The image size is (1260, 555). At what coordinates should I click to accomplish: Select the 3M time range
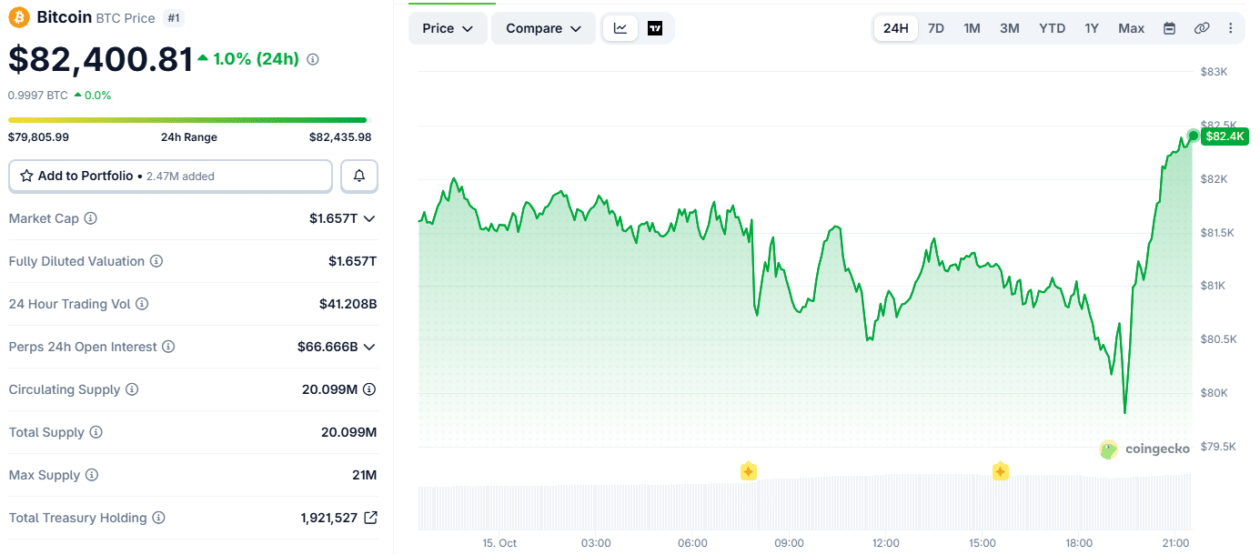(1010, 28)
